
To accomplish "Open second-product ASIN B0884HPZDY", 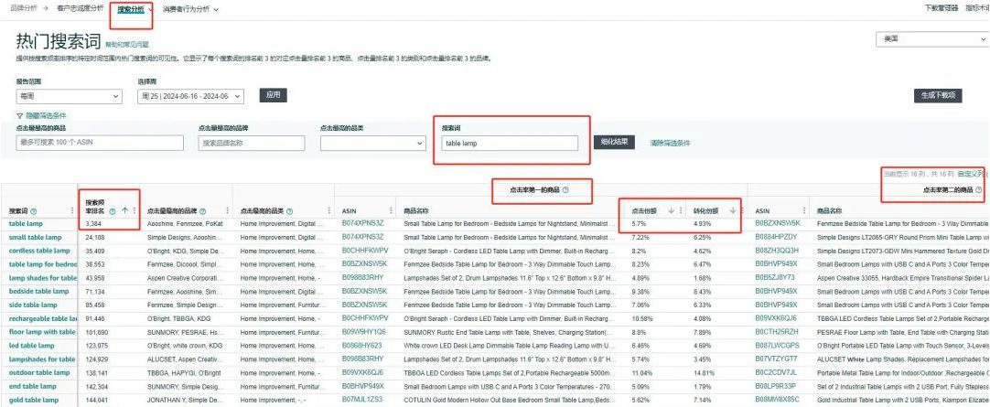I will click(x=776, y=237).
